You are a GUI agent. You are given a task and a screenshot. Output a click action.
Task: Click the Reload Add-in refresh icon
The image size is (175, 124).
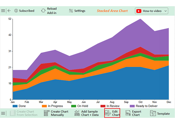point(43,11)
